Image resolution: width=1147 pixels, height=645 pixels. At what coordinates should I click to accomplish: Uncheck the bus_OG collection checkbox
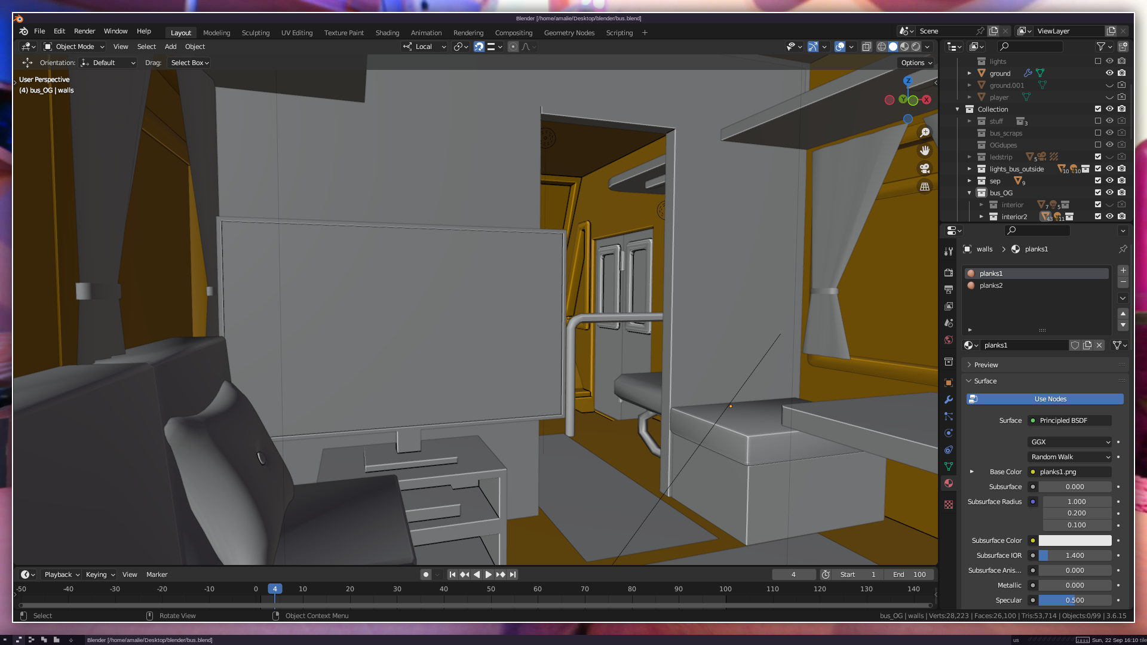pyautogui.click(x=1097, y=192)
